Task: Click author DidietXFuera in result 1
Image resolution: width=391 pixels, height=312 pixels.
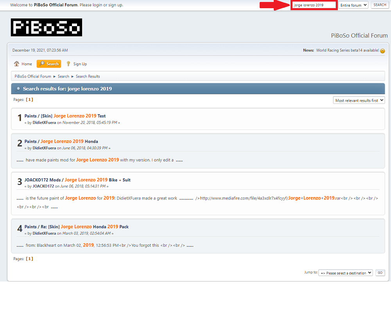Action: (x=44, y=122)
